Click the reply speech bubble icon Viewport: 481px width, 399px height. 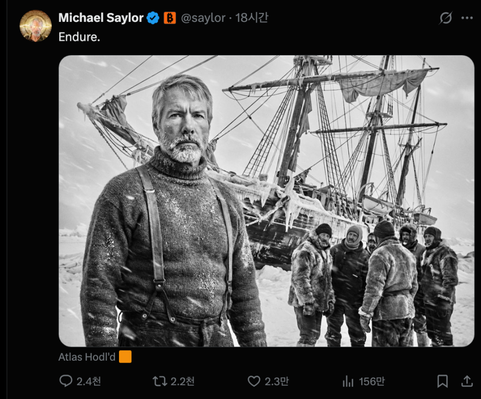66,382
